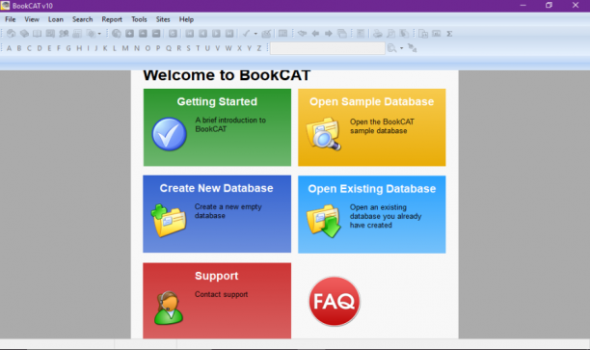Click the support agent headset icon
This screenshot has height=350, width=590.
(x=169, y=308)
